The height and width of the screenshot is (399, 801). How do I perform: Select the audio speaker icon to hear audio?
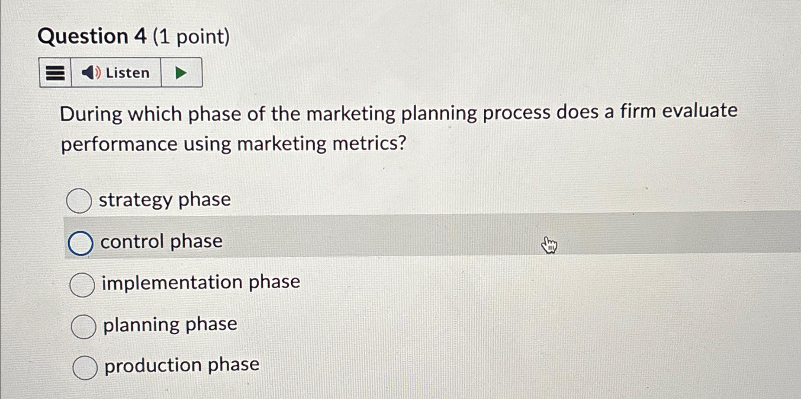91,73
